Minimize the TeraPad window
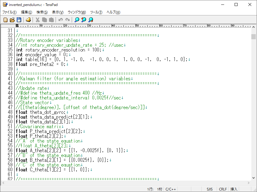The height and width of the screenshot is (192, 257). [x=223, y=4]
